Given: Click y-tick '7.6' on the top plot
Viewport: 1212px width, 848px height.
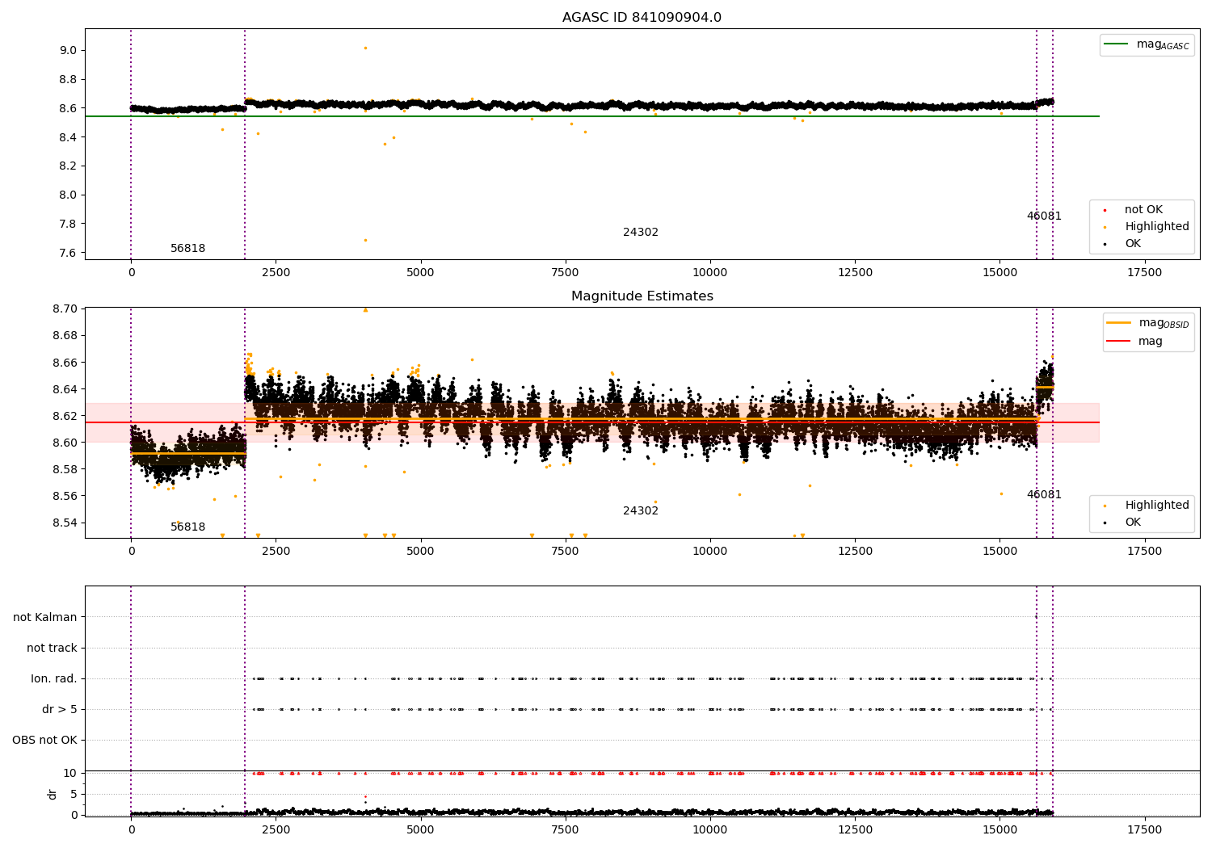Looking at the screenshot, I should pos(68,253).
